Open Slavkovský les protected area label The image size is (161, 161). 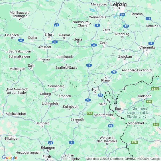[140, 113]
